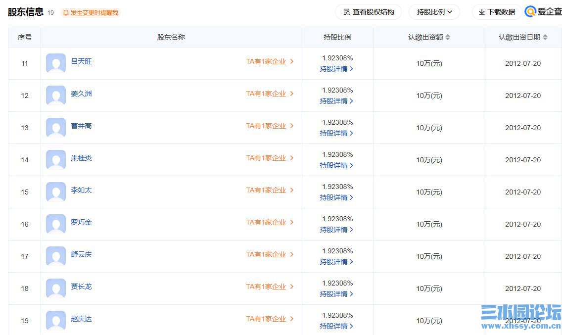This screenshot has height=335, width=564.
Task: Click the 爱企查 logo icon
Action: (x=530, y=11)
